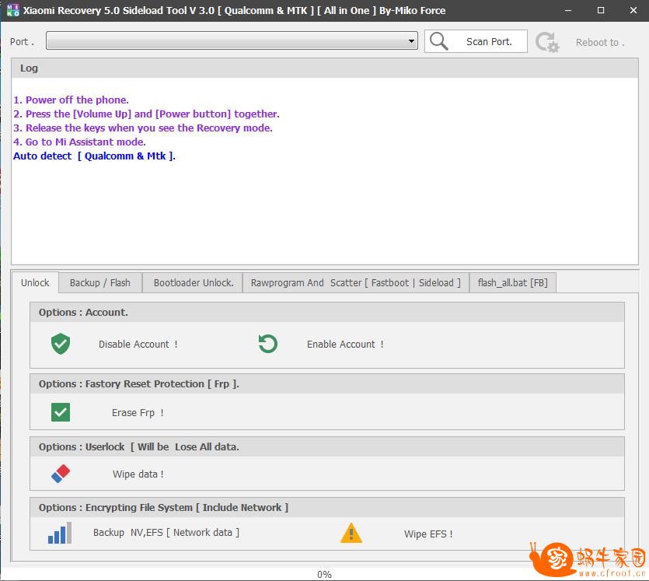Click the signal bars Backup NV,EFS icon
Screen dimensions: 649x581
60,533
